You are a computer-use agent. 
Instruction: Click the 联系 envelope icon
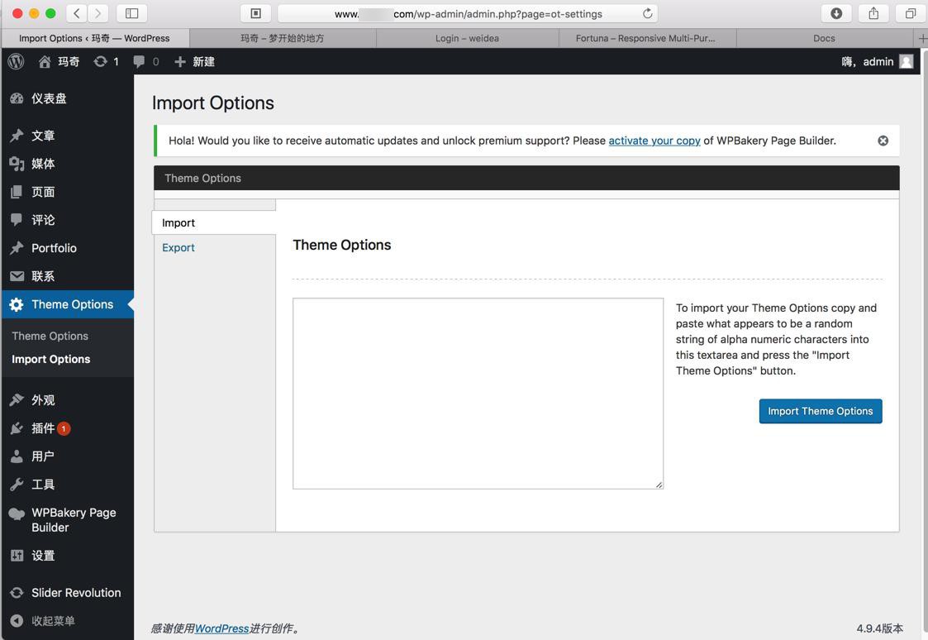[x=17, y=276]
